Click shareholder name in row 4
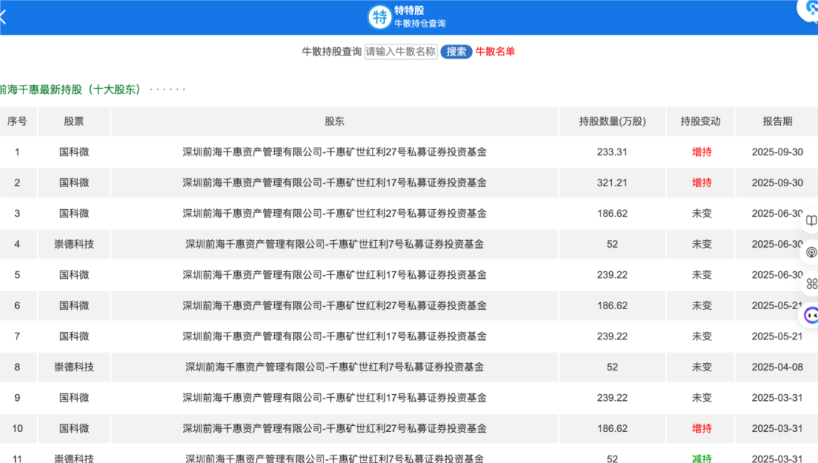This screenshot has height=463, width=818. [x=335, y=244]
